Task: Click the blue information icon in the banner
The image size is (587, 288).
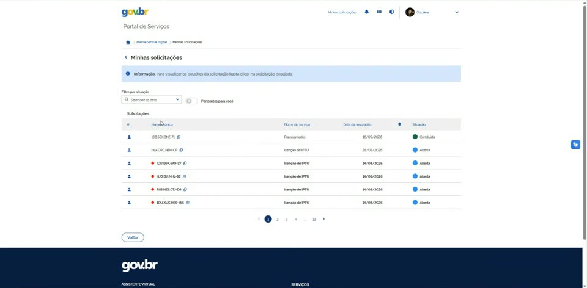Action: point(128,74)
